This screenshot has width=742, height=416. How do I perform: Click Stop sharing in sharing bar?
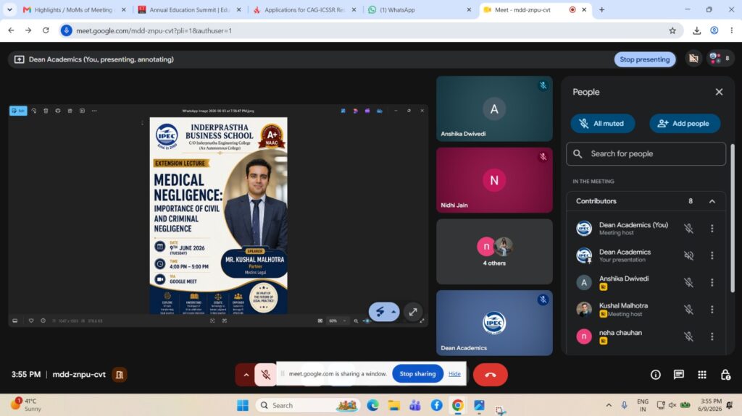417,373
